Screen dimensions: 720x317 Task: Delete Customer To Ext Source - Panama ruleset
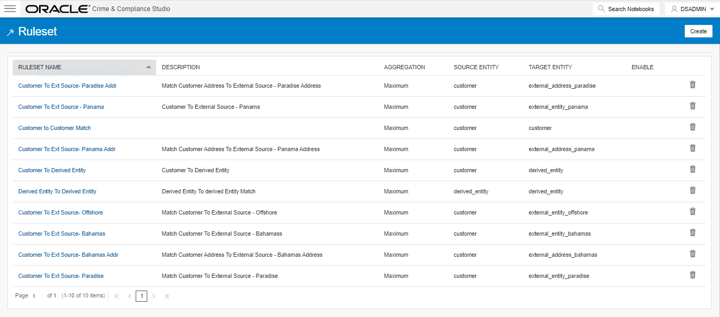[x=693, y=106]
